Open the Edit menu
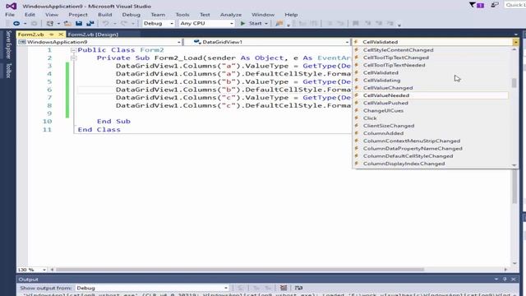Viewport: 526px width, 296px height. (30, 15)
